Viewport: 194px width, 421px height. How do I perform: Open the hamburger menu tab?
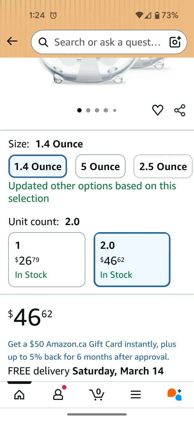(136, 395)
